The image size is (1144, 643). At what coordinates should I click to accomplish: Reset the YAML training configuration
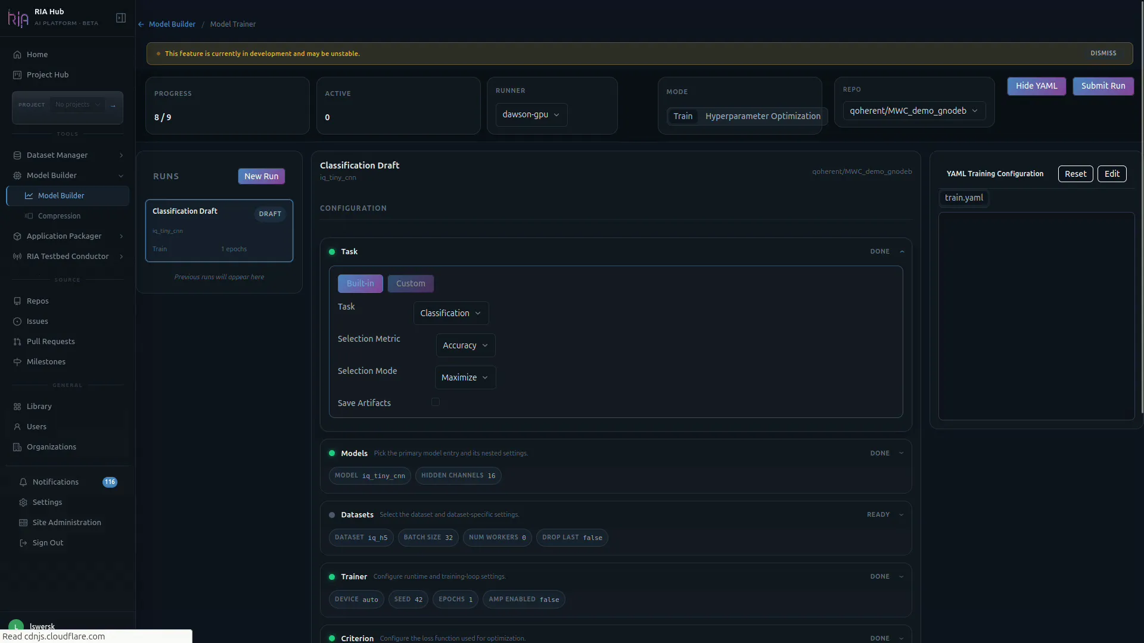coord(1075,174)
